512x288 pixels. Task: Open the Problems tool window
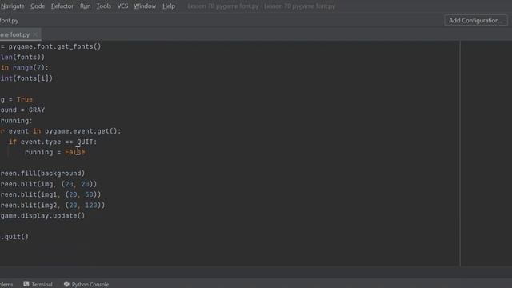point(6,285)
